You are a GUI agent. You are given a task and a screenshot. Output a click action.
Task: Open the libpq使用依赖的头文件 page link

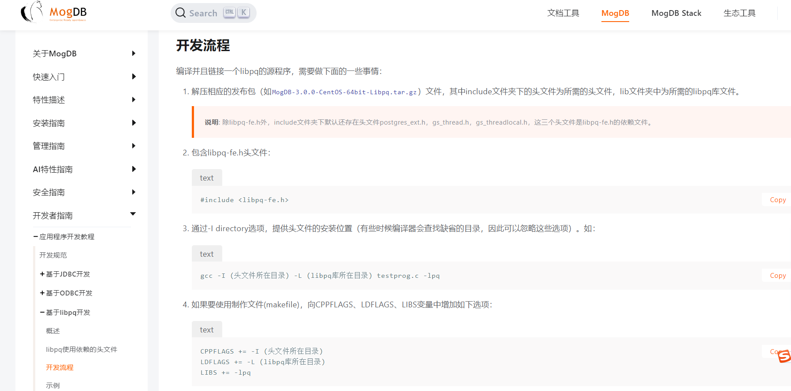pos(82,350)
